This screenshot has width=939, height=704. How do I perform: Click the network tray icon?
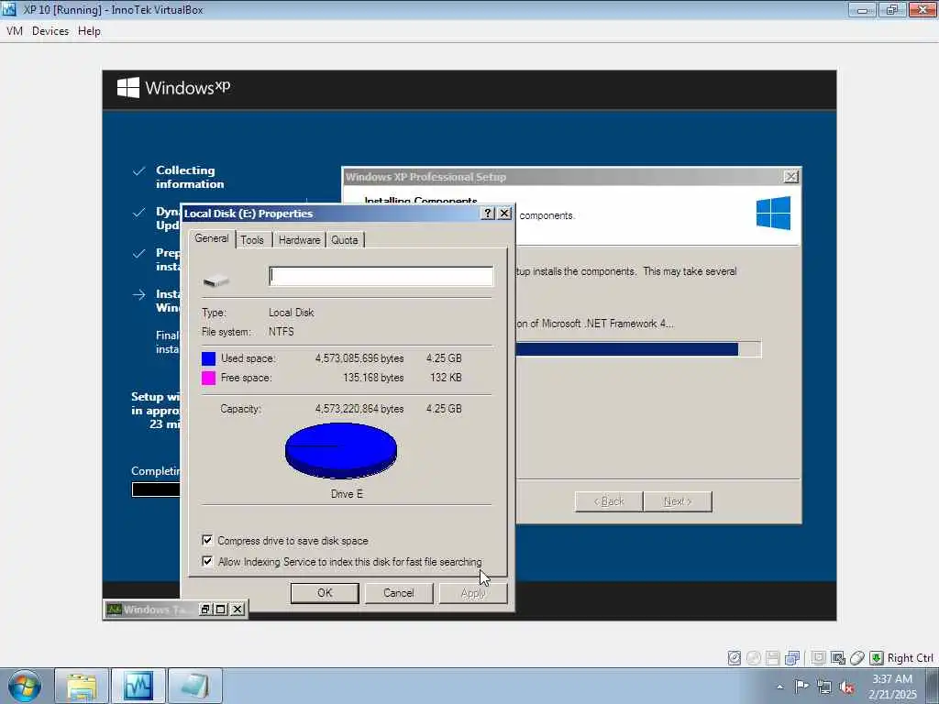click(824, 687)
